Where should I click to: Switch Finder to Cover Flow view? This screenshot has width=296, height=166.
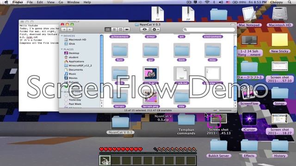coord(127,30)
